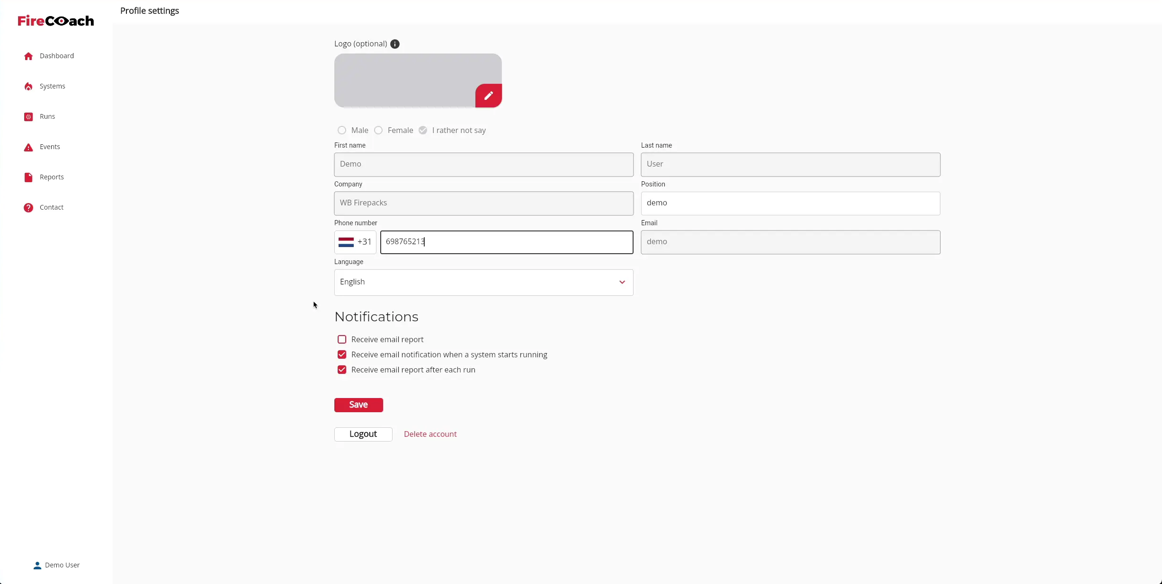Click the Position input field
The width and height of the screenshot is (1162, 584).
(790, 204)
